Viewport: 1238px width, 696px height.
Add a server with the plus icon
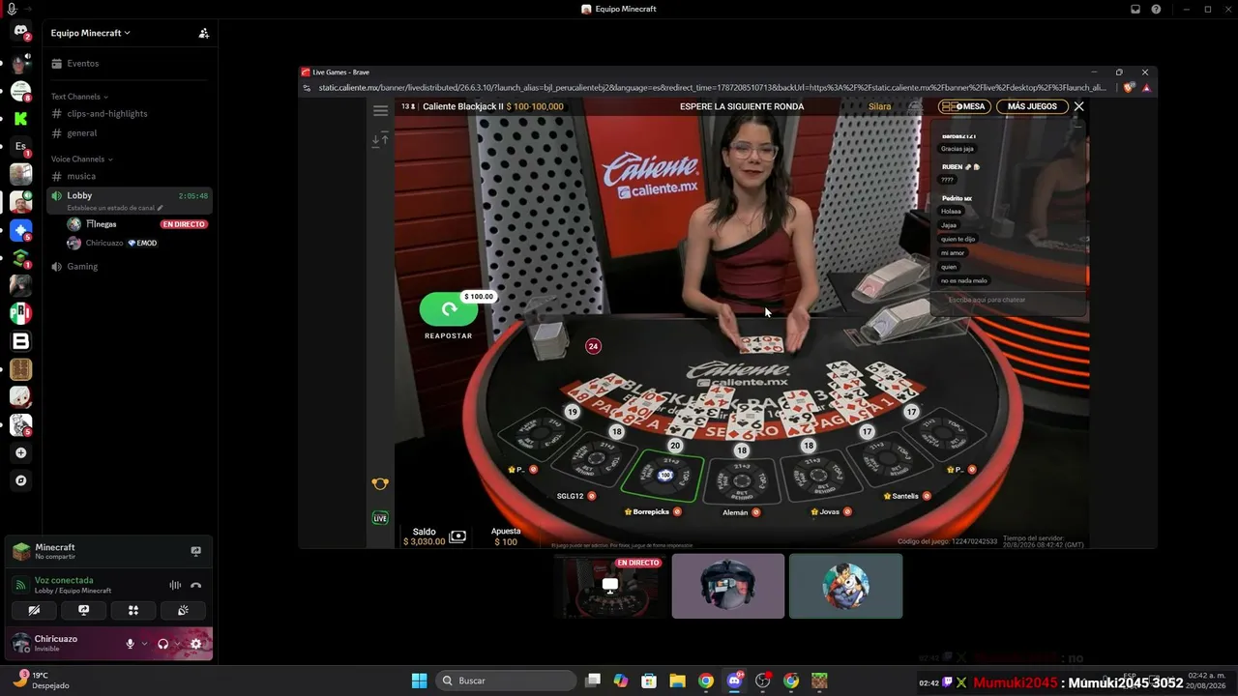click(20, 452)
